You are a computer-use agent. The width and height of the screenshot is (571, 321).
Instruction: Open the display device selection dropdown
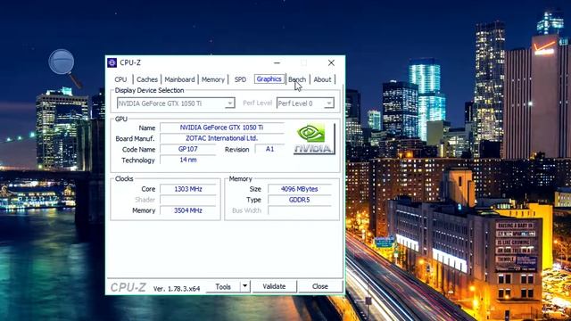[x=176, y=103]
